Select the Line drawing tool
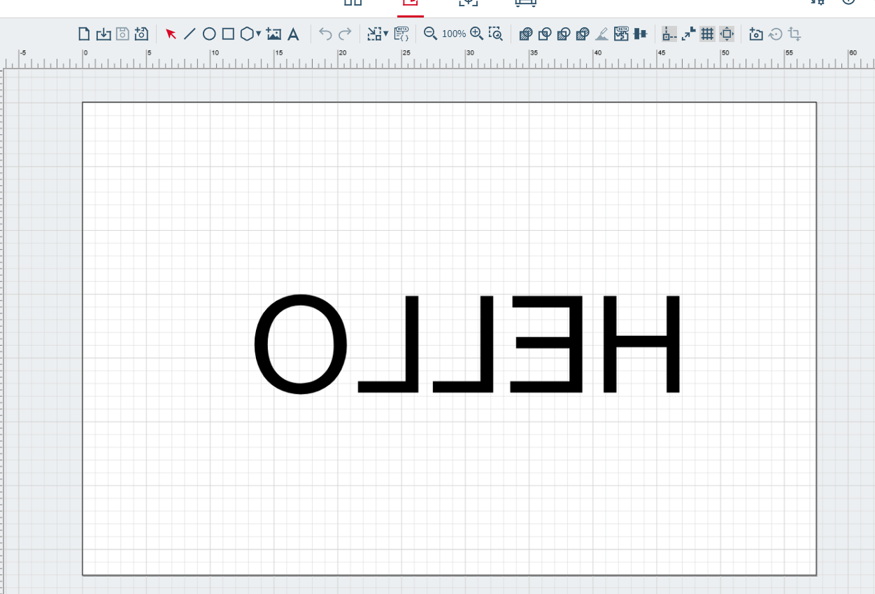Screen dimensions: 875x594 190,34
